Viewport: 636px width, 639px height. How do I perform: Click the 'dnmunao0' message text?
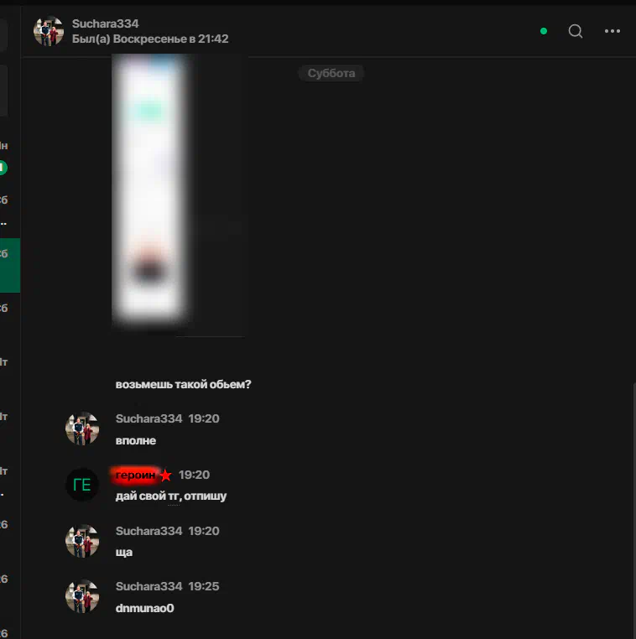144,608
